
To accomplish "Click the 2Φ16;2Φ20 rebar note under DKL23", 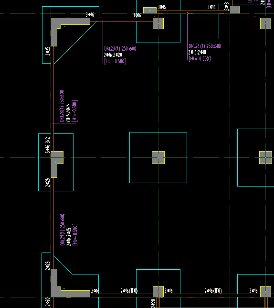I will 113,55.
